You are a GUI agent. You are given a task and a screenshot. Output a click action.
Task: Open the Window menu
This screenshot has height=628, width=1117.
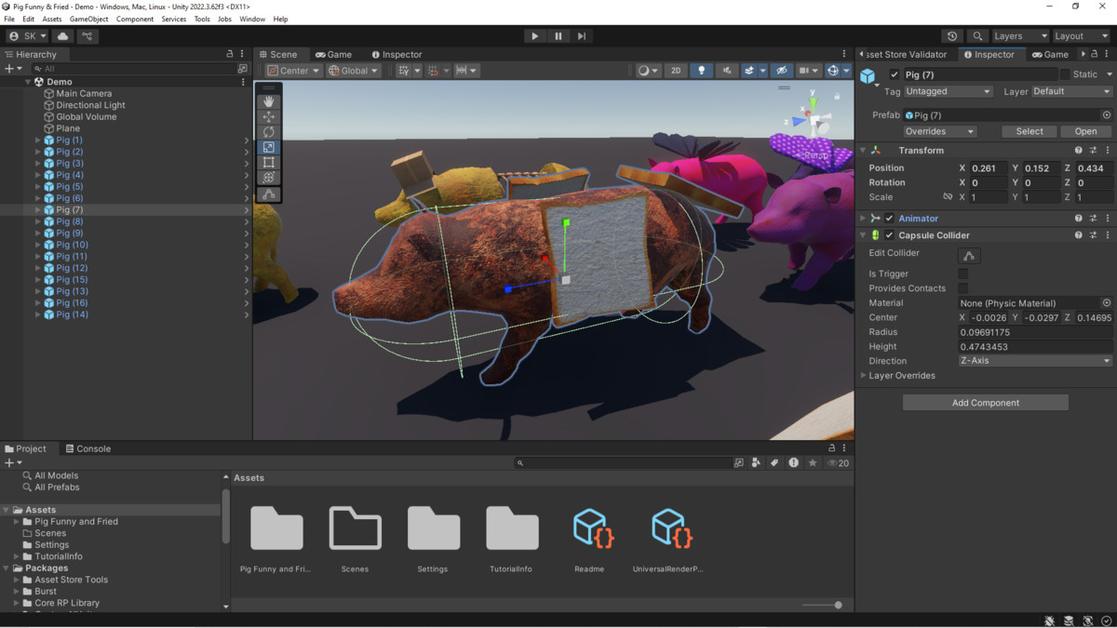(252, 19)
